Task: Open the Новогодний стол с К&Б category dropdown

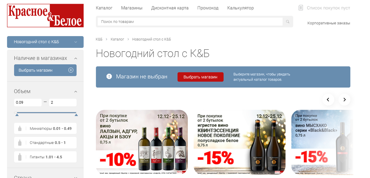Action: [45, 42]
